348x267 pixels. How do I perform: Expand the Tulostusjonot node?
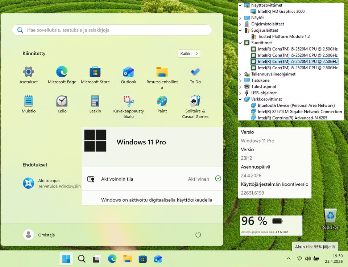pos(240,87)
